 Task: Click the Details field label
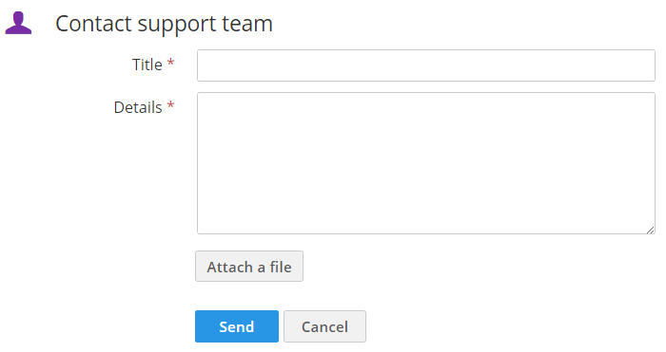coord(138,107)
